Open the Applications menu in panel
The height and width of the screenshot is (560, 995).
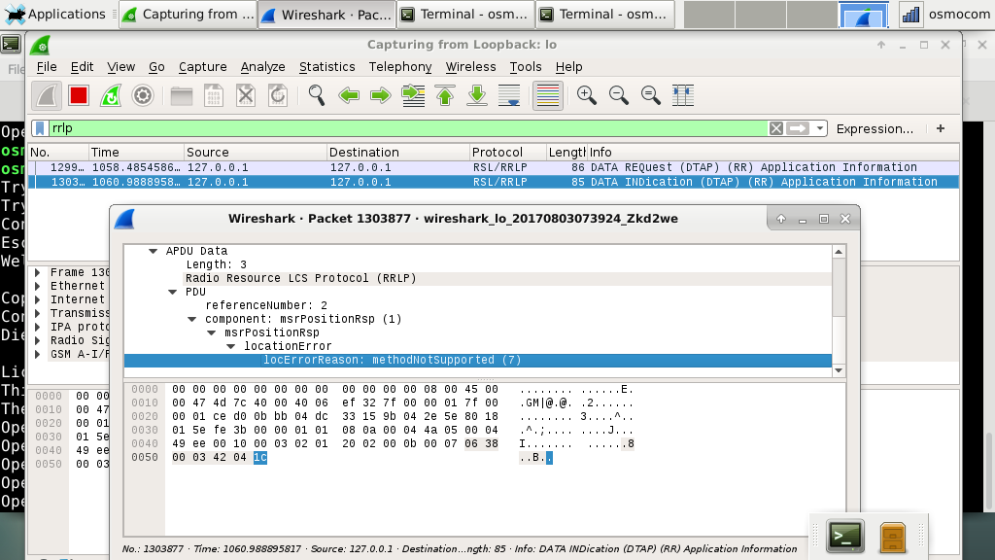click(x=55, y=14)
